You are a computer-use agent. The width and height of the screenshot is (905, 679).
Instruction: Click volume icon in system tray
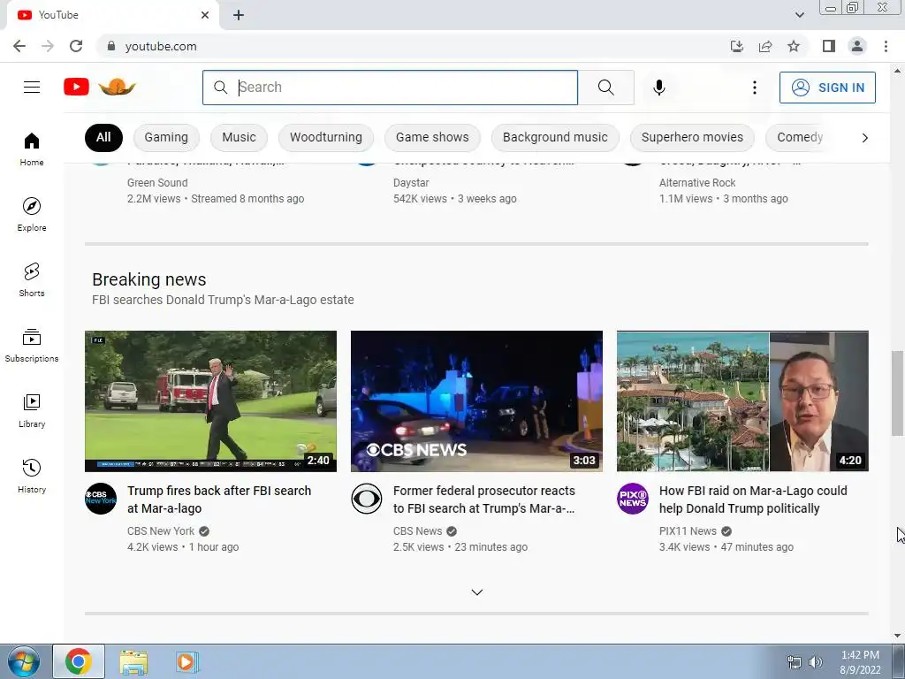coord(816,662)
